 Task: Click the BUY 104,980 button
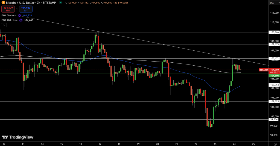(26, 9)
